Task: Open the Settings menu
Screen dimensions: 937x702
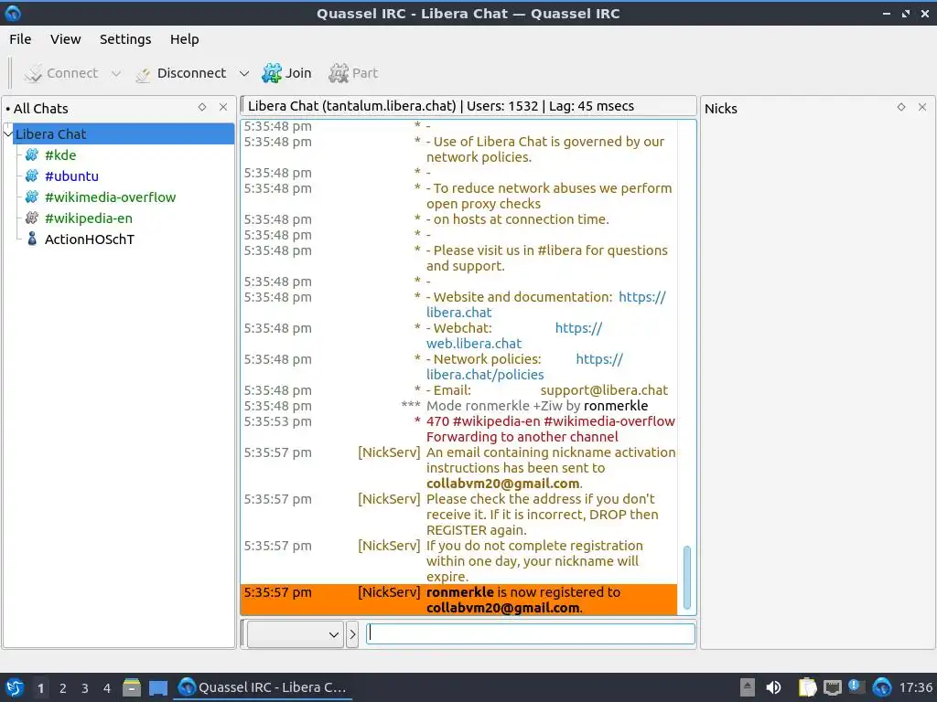Action: coord(125,39)
